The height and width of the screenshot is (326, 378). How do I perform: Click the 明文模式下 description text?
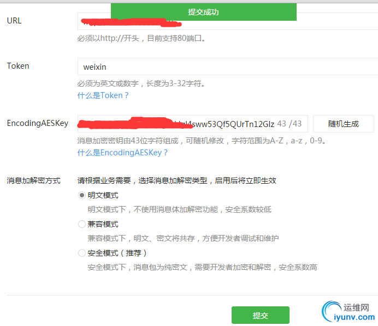tap(180, 209)
